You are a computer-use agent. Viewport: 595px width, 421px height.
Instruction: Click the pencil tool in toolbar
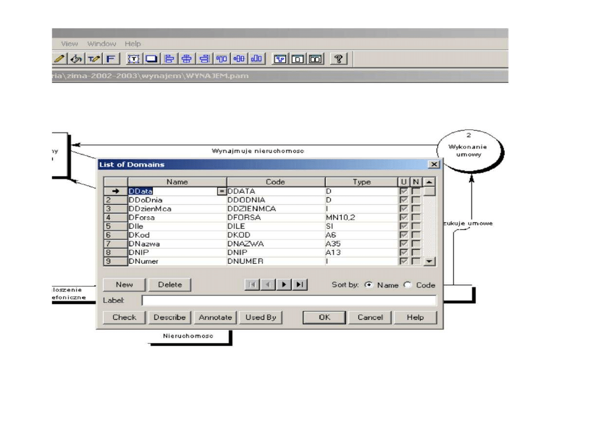[x=59, y=59]
